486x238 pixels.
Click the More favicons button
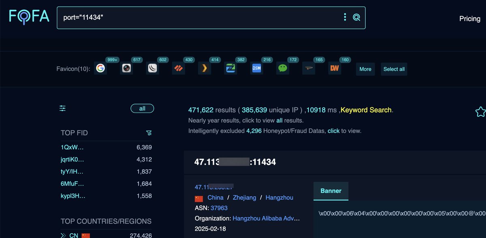(365, 69)
